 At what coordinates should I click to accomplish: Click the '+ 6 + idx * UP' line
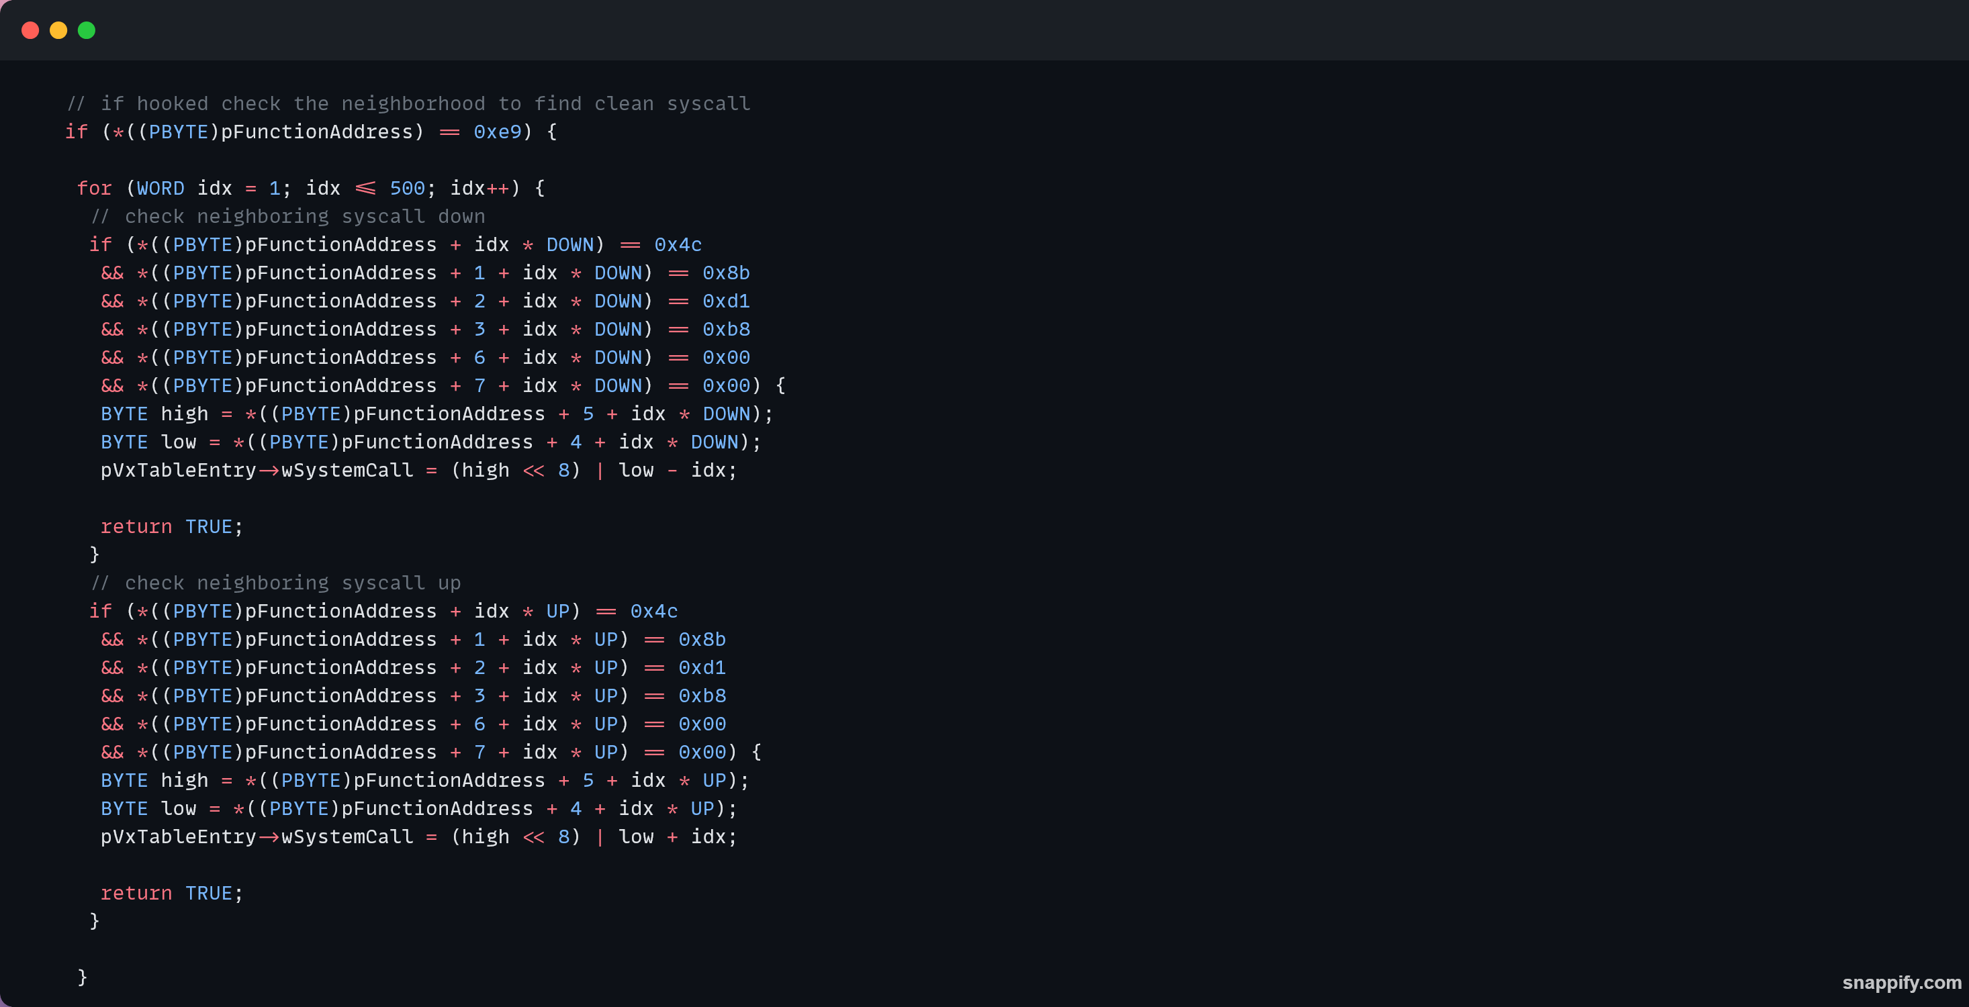point(414,724)
